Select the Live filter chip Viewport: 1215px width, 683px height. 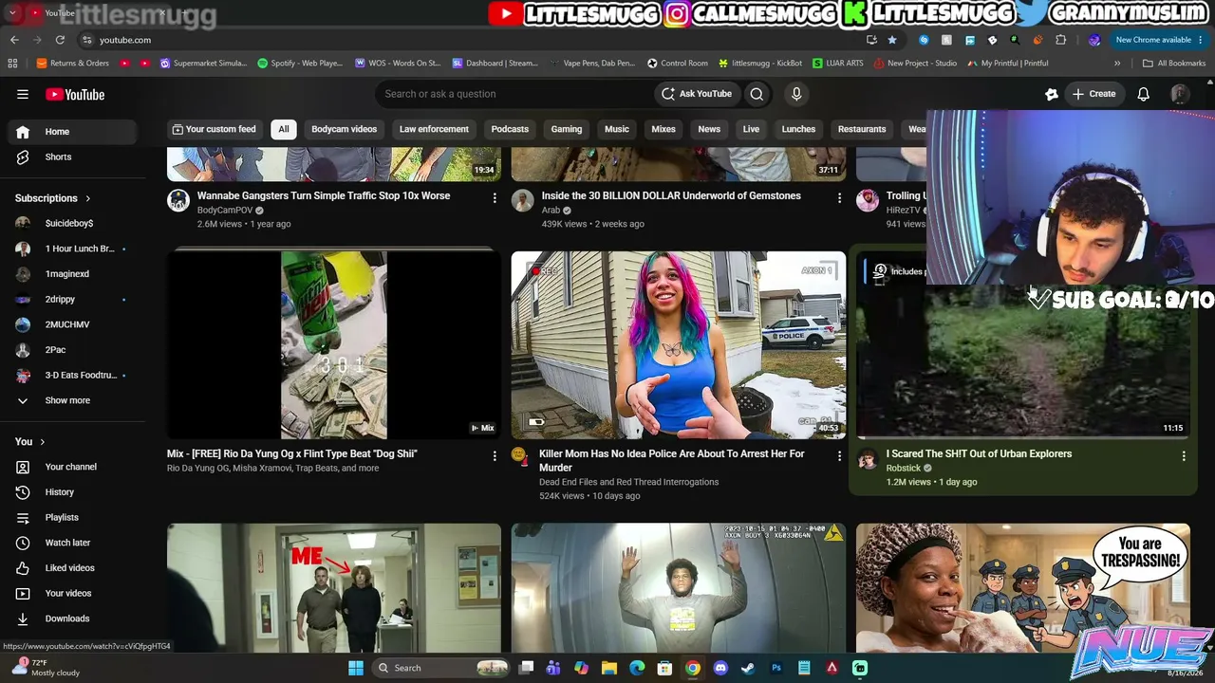[751, 129]
